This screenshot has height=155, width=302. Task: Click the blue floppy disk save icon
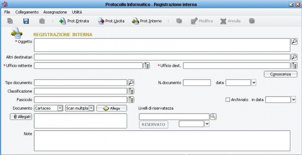(x=26, y=21)
